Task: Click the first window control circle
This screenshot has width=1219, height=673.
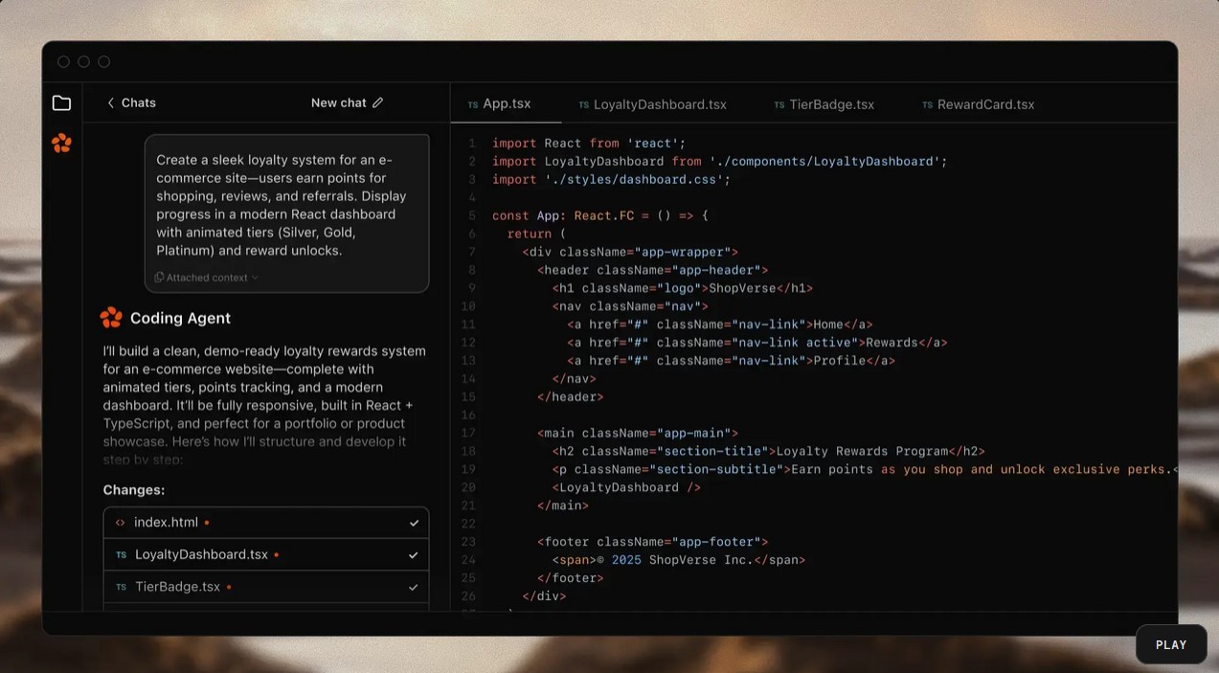Action: [63, 61]
